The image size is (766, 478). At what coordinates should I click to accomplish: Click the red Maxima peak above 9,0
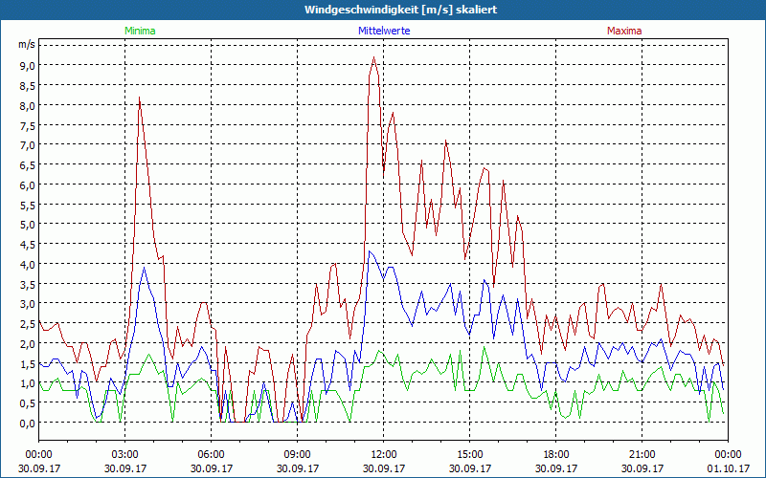tap(373, 57)
